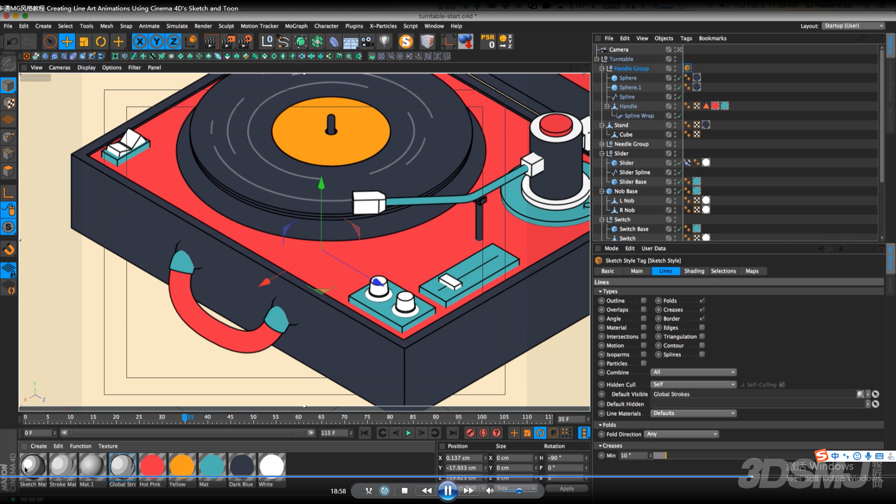Switch to the Basic tab
The image size is (896, 504).
(608, 271)
